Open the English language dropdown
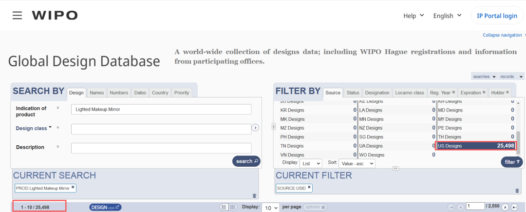 [x=447, y=16]
